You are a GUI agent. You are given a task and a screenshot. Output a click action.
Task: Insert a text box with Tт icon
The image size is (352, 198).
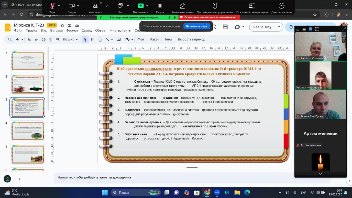[x=92, y=40]
